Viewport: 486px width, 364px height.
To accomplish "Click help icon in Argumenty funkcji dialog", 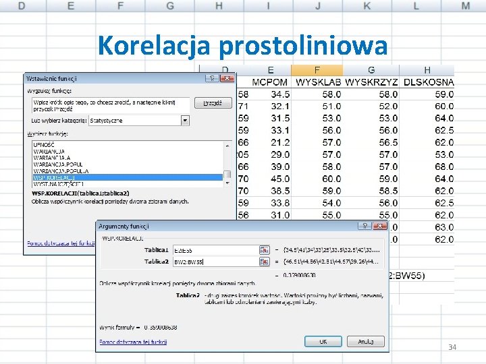I will [364, 226].
